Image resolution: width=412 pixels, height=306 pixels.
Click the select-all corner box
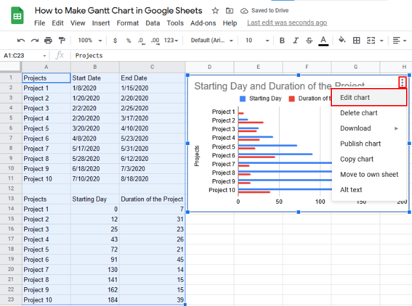[11, 67]
